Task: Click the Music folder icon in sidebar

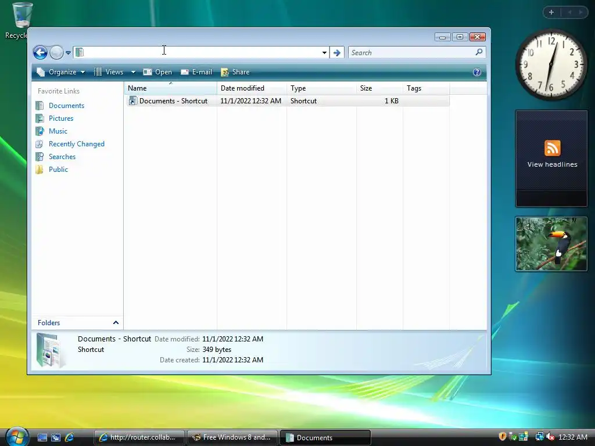Action: click(x=40, y=131)
